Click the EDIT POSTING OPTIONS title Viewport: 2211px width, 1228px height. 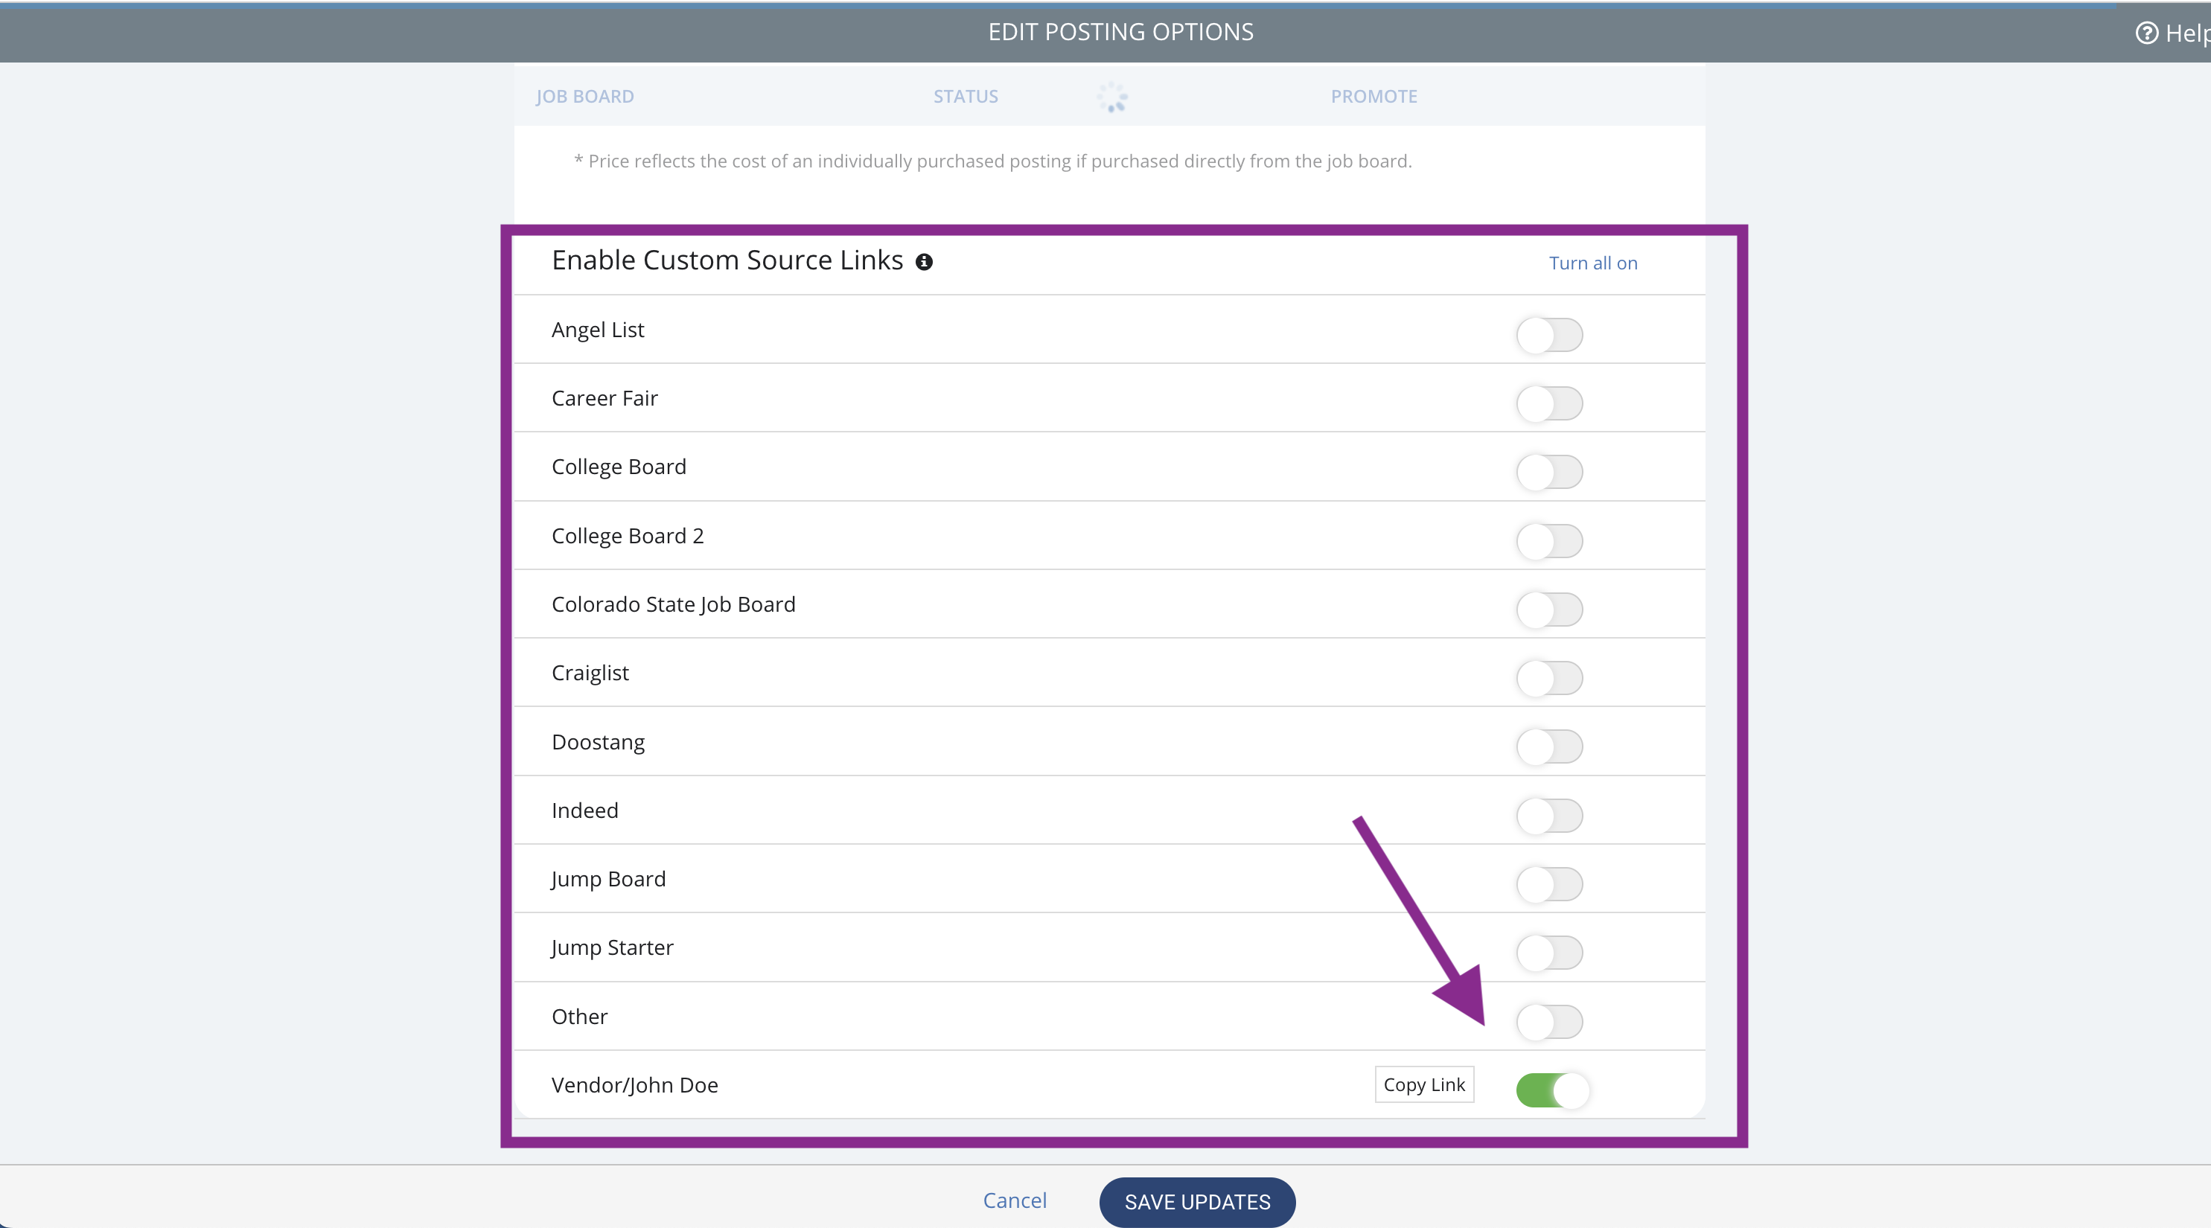(x=1120, y=32)
